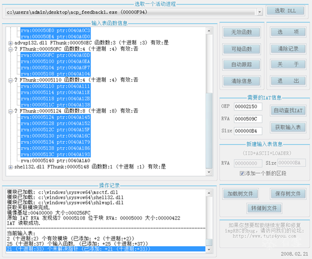312x259 pixels.
Task: Click 自动查找IAT button
Action: pyautogui.click(x=288, y=111)
